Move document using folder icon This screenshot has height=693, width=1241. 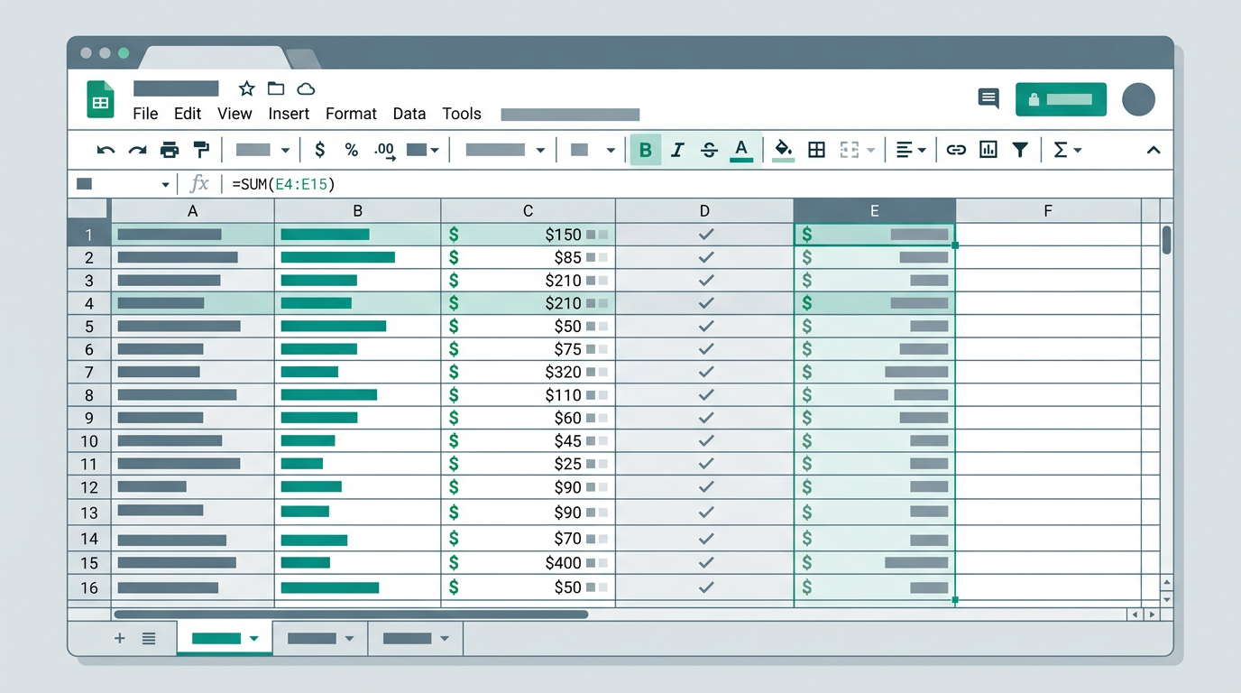[276, 88]
